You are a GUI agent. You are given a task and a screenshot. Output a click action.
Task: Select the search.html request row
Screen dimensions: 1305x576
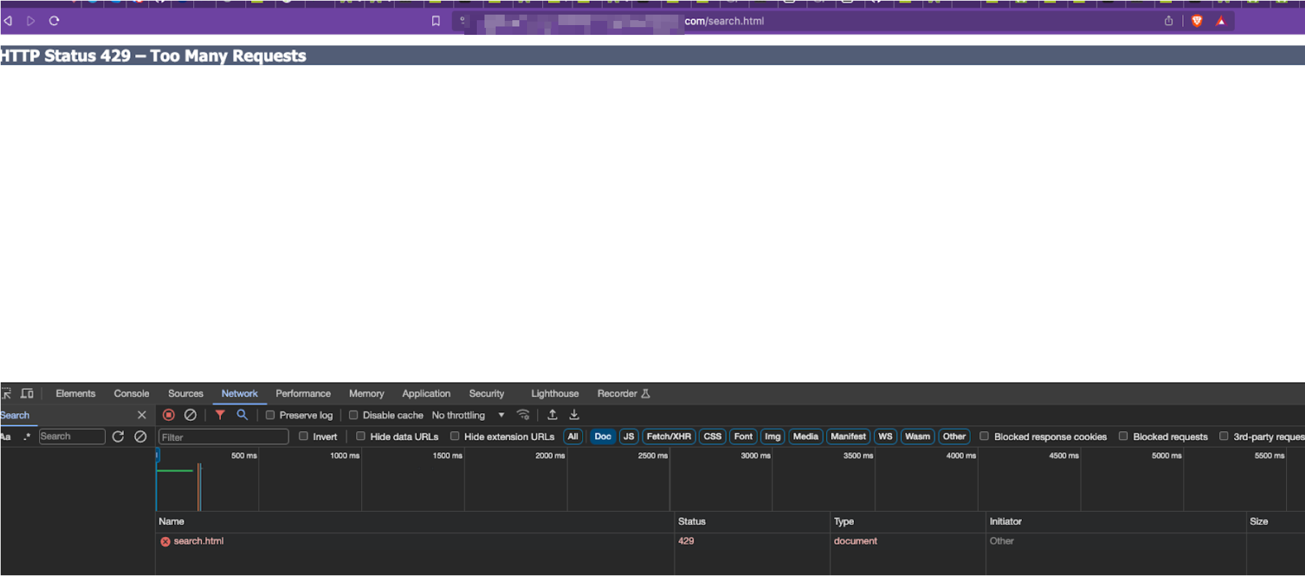pyautogui.click(x=199, y=541)
